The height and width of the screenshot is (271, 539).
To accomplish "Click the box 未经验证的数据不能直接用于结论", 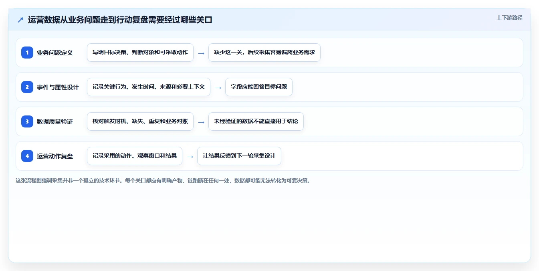I will pyautogui.click(x=256, y=121).
